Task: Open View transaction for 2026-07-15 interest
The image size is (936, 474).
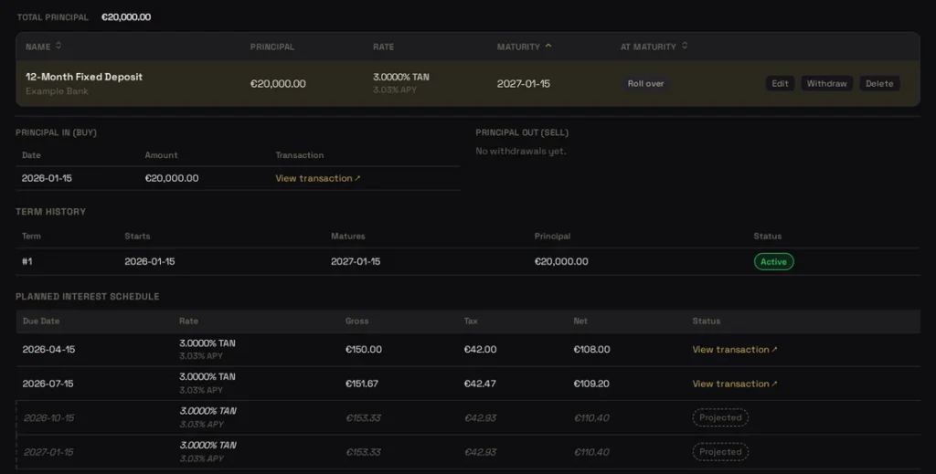Action: [x=734, y=384]
